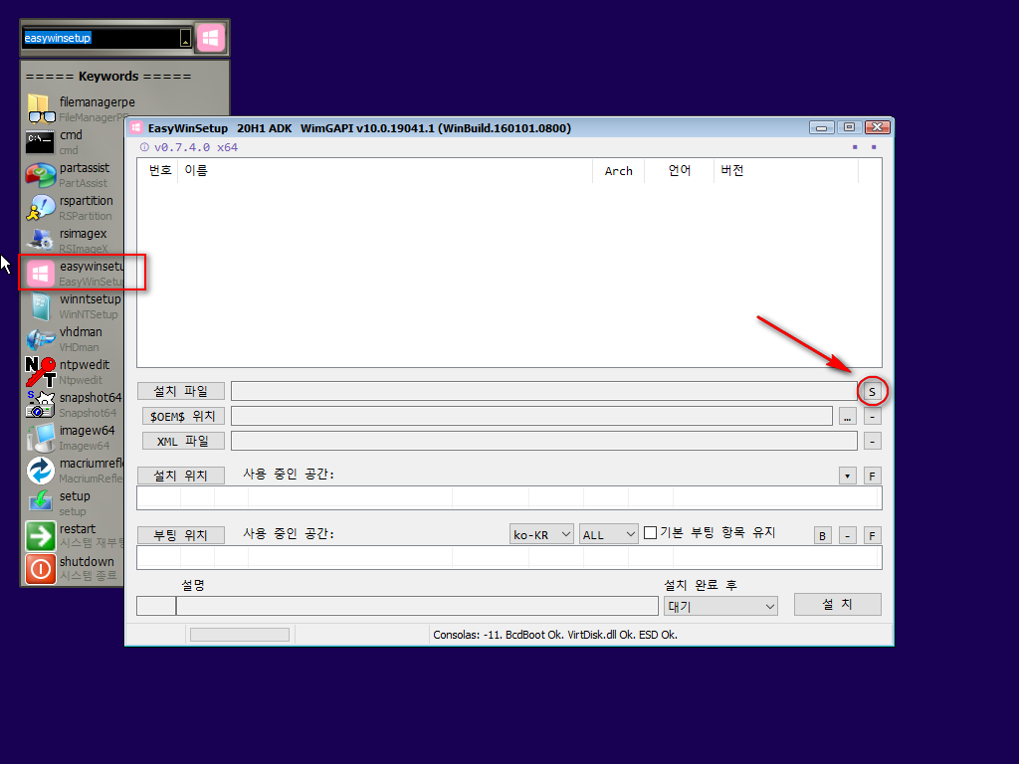This screenshot has width=1019, height=764.
Task: Click the Arch column header
Action: [618, 170]
